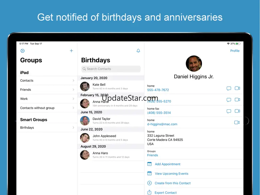Select the Contacts group row
Screen dimensions: 260x195
pos(47,80)
